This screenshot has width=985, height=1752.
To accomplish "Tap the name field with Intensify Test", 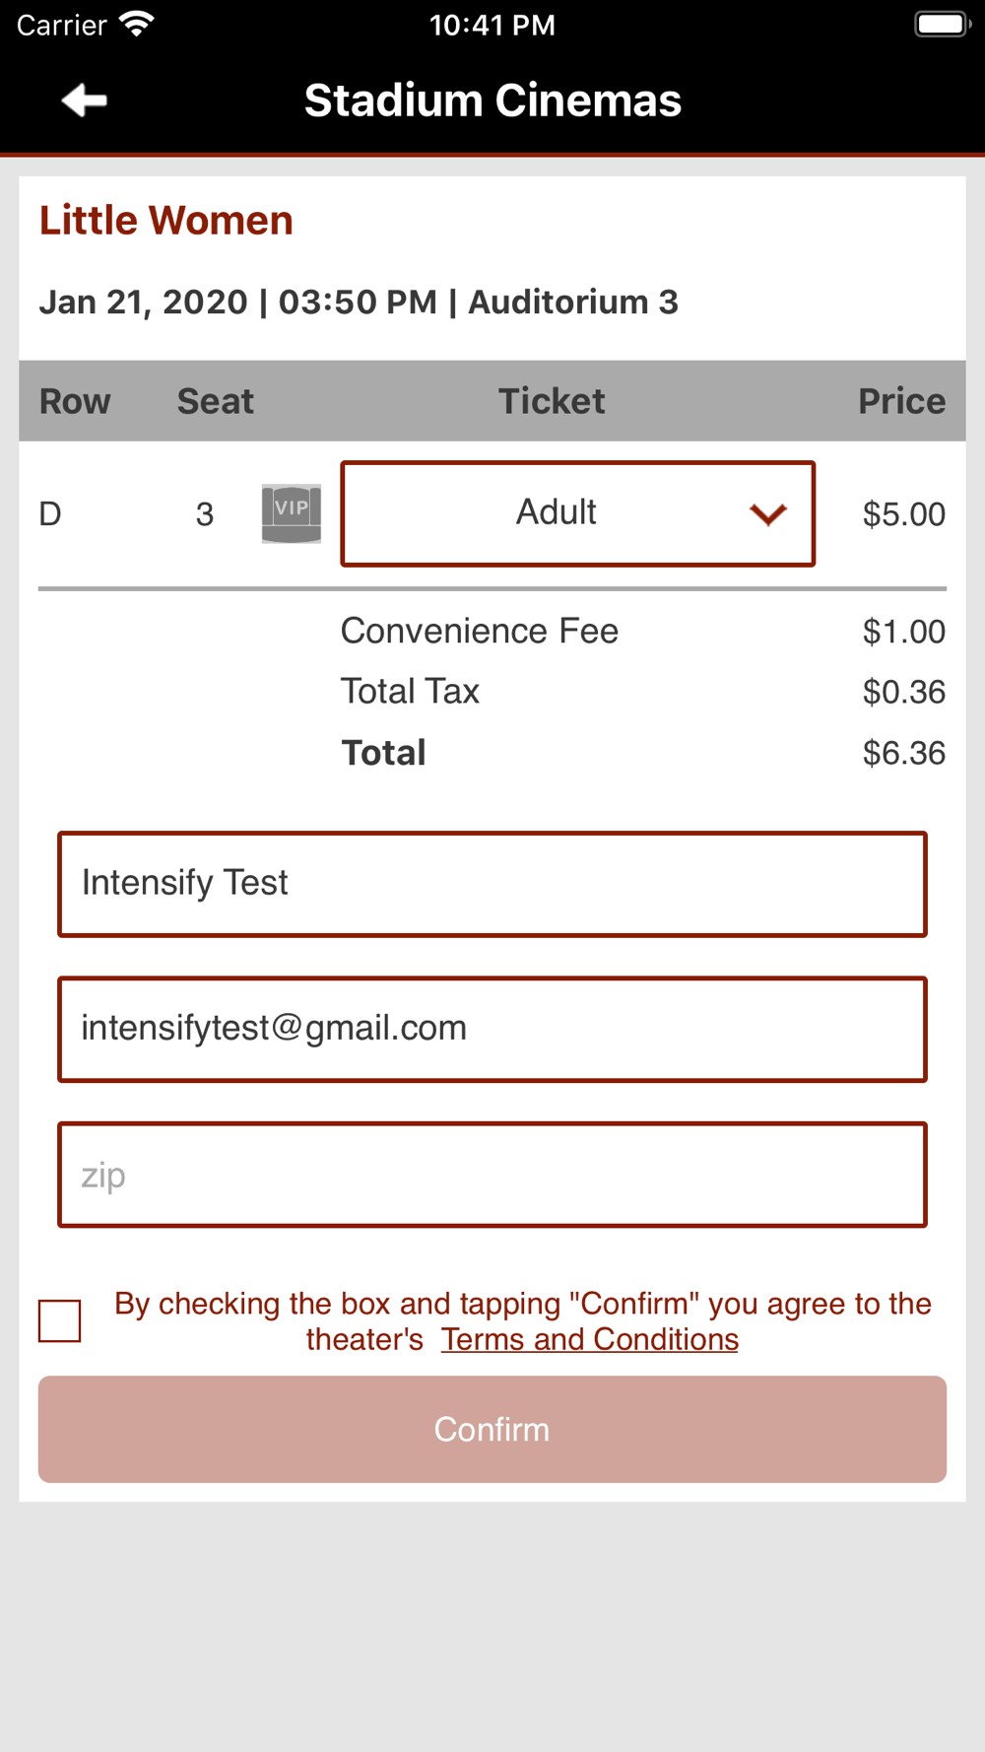I will pos(492,884).
